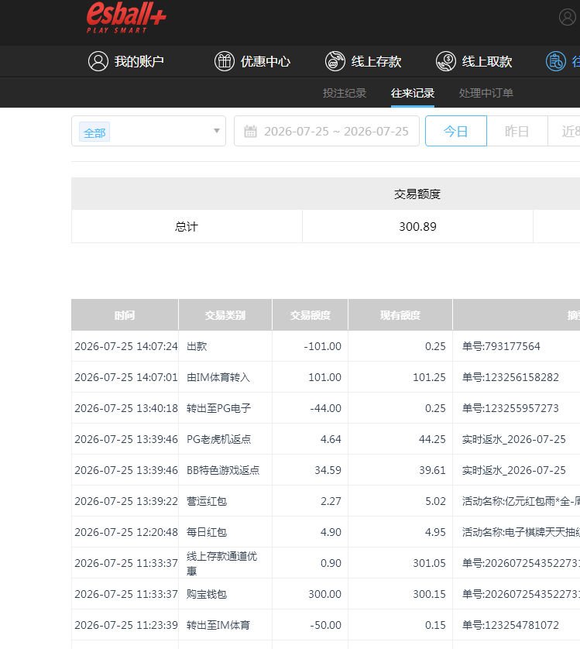Click total value 300.89
Screen dimensions: 580x649
[x=417, y=226]
